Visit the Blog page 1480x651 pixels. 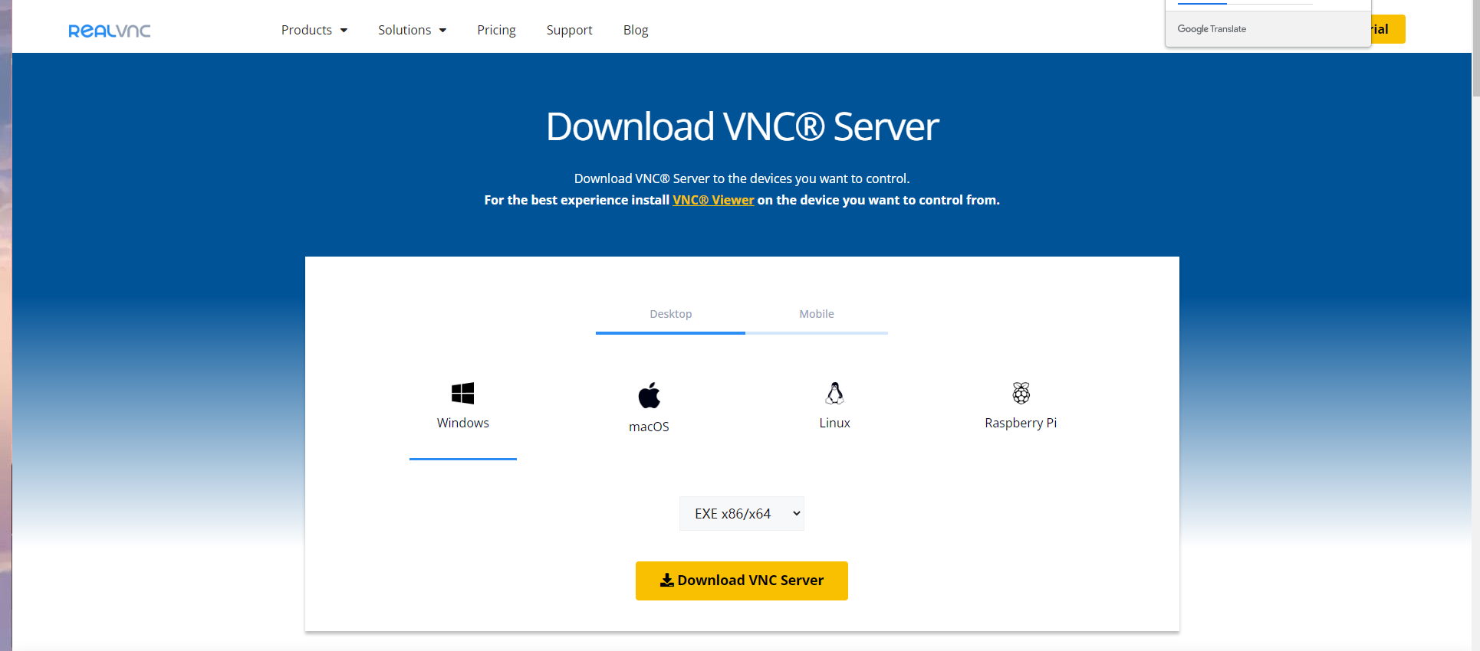636,30
